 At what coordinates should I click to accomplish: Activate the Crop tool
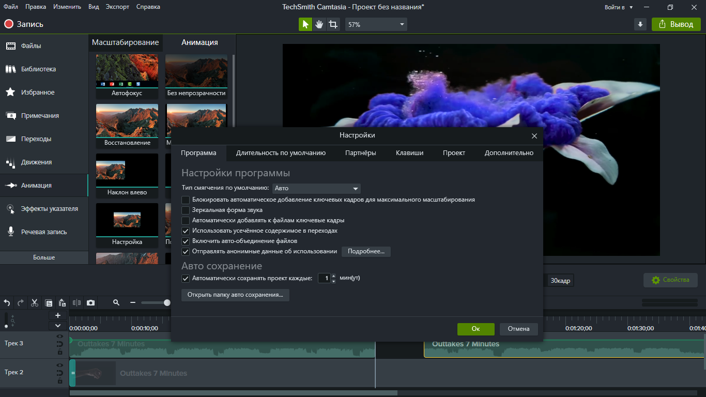(x=333, y=24)
